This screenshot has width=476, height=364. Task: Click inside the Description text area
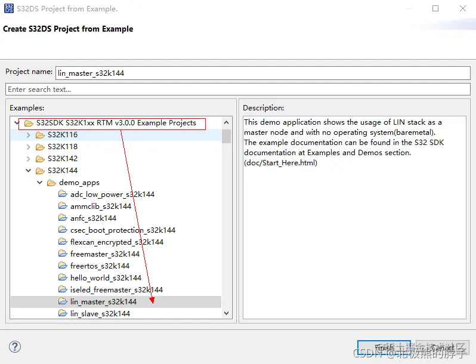tap(354, 217)
